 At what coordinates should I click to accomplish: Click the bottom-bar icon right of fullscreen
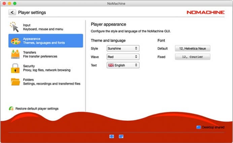121,137
